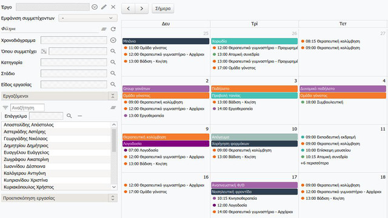Search by Επάγγελμα with magnifier icon
Screen dimensions: 388x218
[x=69, y=116]
